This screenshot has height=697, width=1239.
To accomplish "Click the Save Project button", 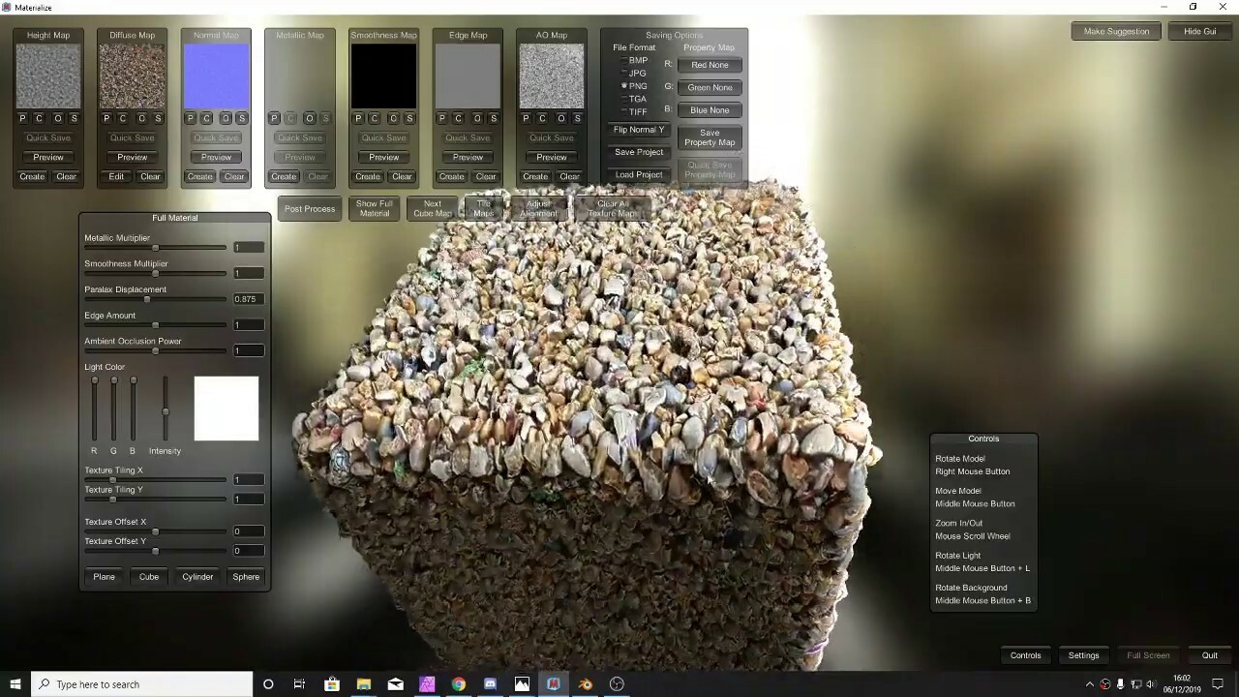I will [639, 152].
